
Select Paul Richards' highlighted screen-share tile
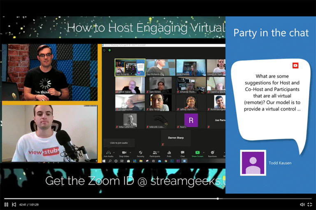[x=130, y=68]
